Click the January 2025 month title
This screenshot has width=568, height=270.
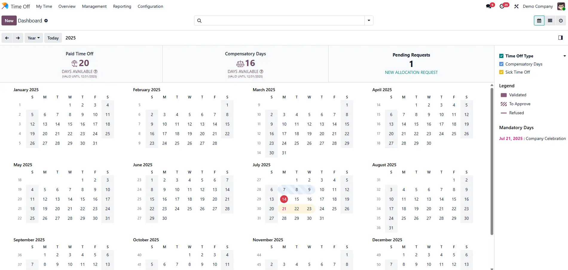[26, 90]
